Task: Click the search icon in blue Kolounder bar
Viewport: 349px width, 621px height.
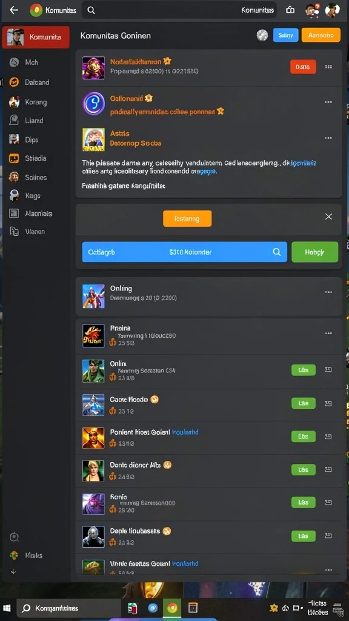Action: [x=276, y=252]
